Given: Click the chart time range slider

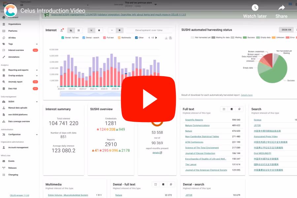Looking at the screenshot, I should [x=90, y=94].
